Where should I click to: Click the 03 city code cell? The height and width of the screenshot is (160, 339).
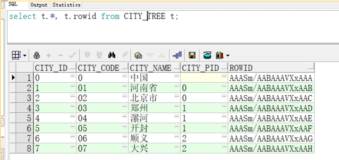pos(102,108)
